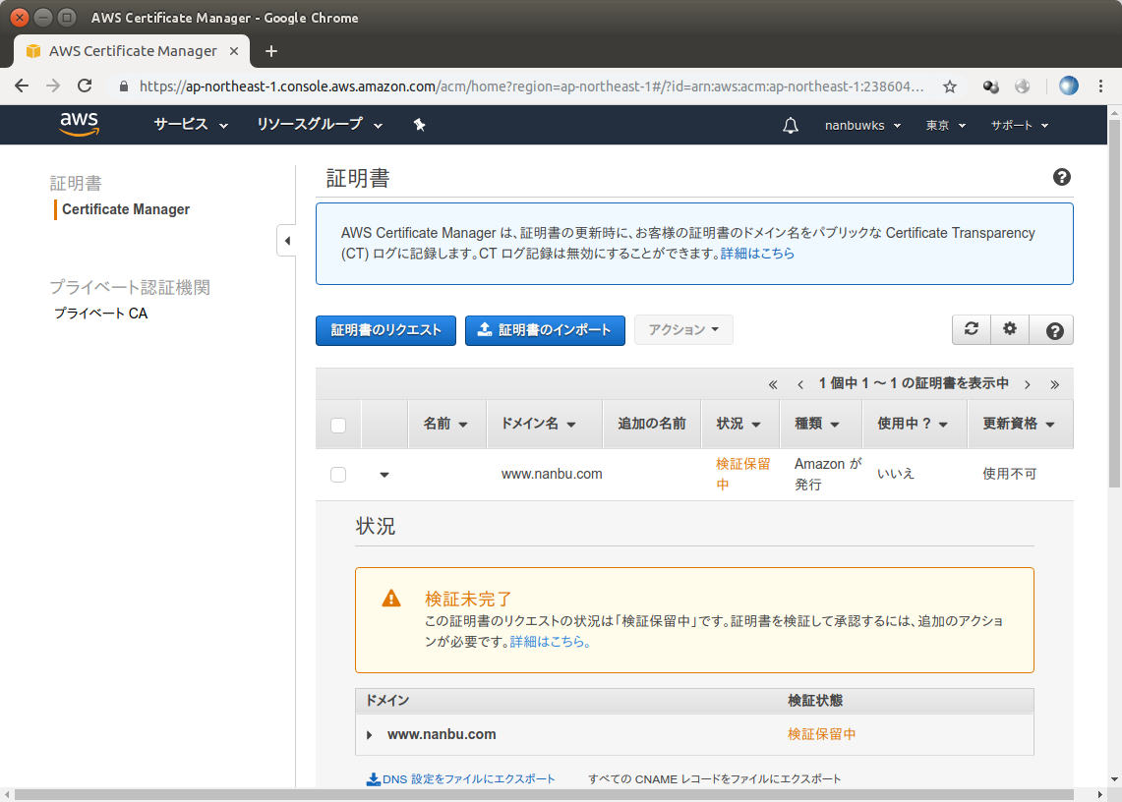Screen dimensions: 1122x802
Task: Click the nanbuwks account name dropdown
Action: 861,125
